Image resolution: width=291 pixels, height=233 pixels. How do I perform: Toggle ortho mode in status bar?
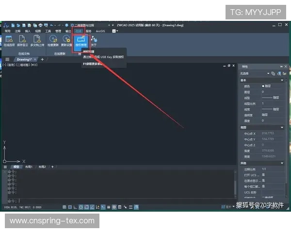[x=75, y=207]
